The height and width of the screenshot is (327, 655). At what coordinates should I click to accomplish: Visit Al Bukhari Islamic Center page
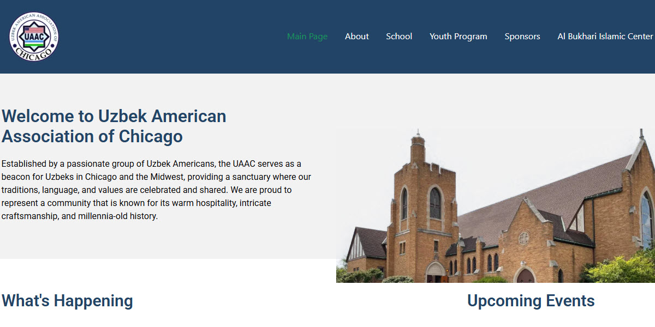(605, 36)
